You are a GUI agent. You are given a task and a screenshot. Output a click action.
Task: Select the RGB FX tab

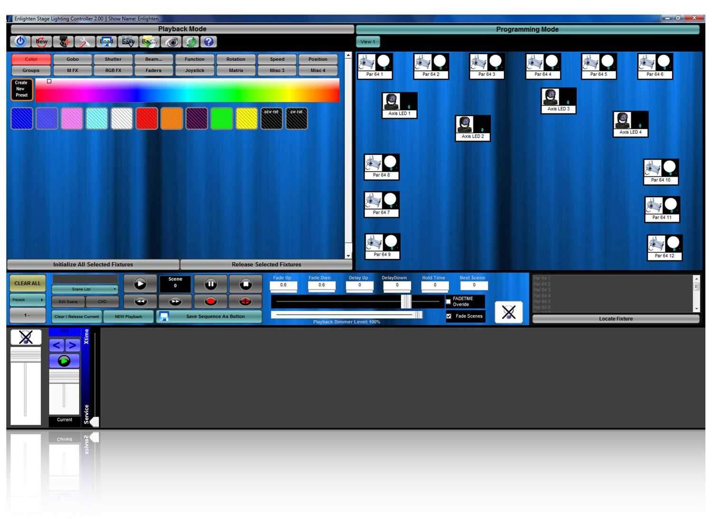(113, 70)
